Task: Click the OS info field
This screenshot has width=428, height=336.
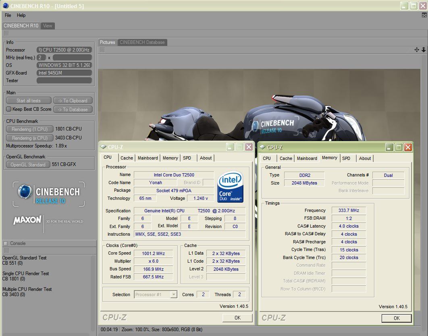Action: tap(64, 65)
